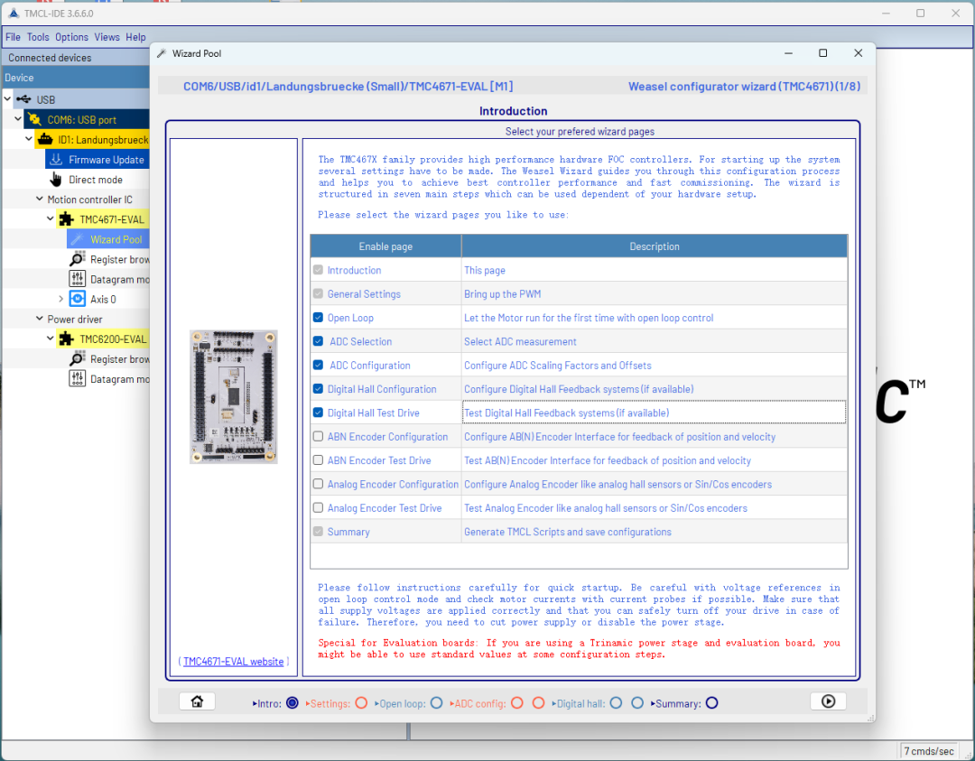Open Datagram mode under TMC6200-EVAL
Image resolution: width=975 pixels, height=761 pixels.
point(109,378)
